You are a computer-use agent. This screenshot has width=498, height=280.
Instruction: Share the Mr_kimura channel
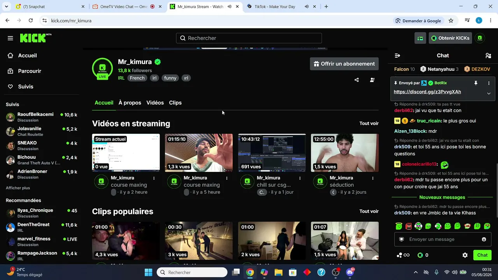[357, 80]
